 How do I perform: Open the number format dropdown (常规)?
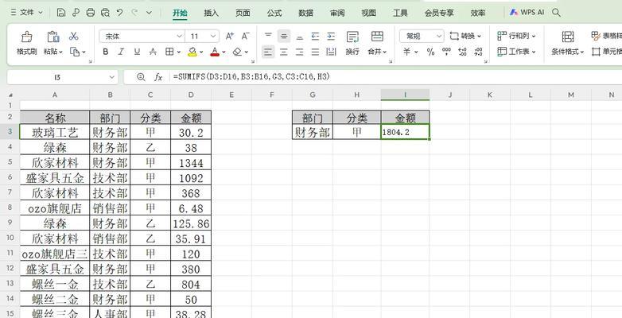pyautogui.click(x=439, y=37)
